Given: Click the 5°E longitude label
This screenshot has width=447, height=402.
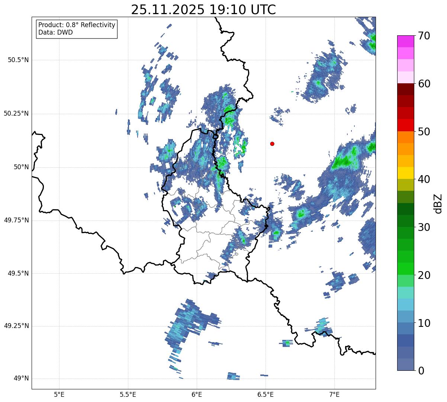Looking at the screenshot, I should pyautogui.click(x=59, y=394).
